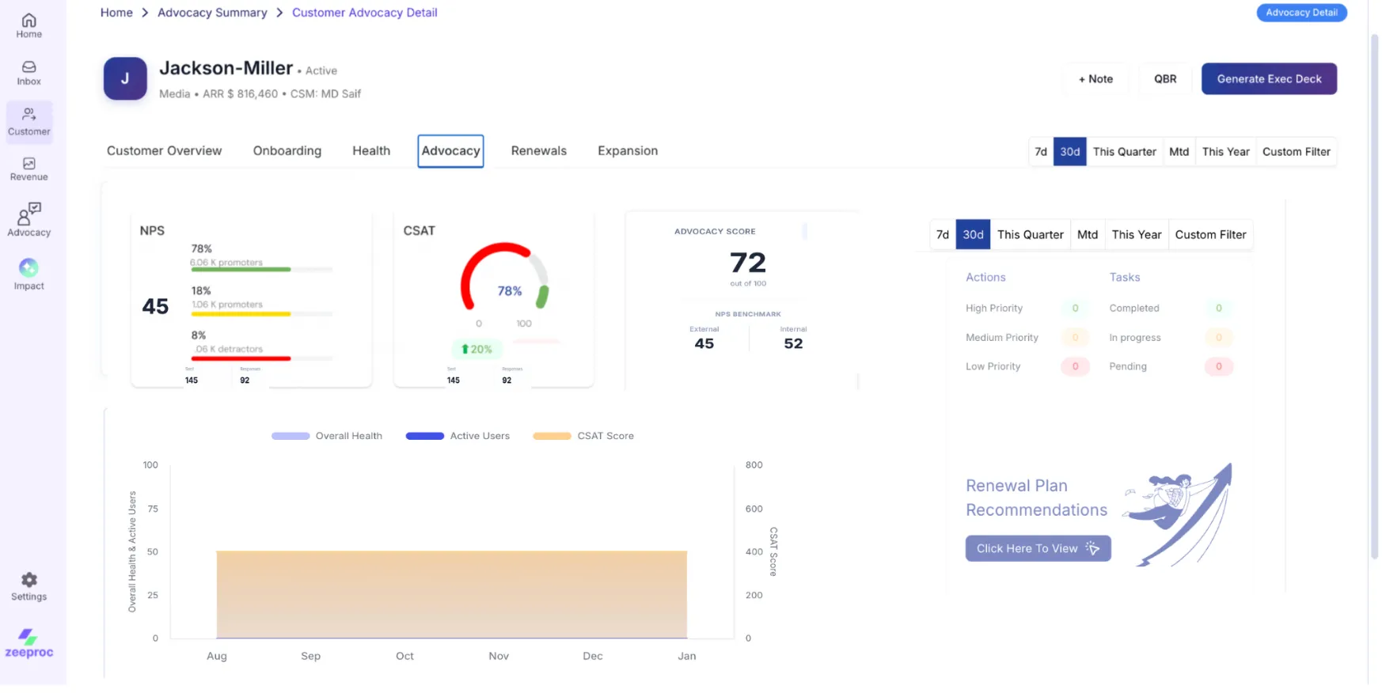Switch to the Renewals tab

click(538, 151)
